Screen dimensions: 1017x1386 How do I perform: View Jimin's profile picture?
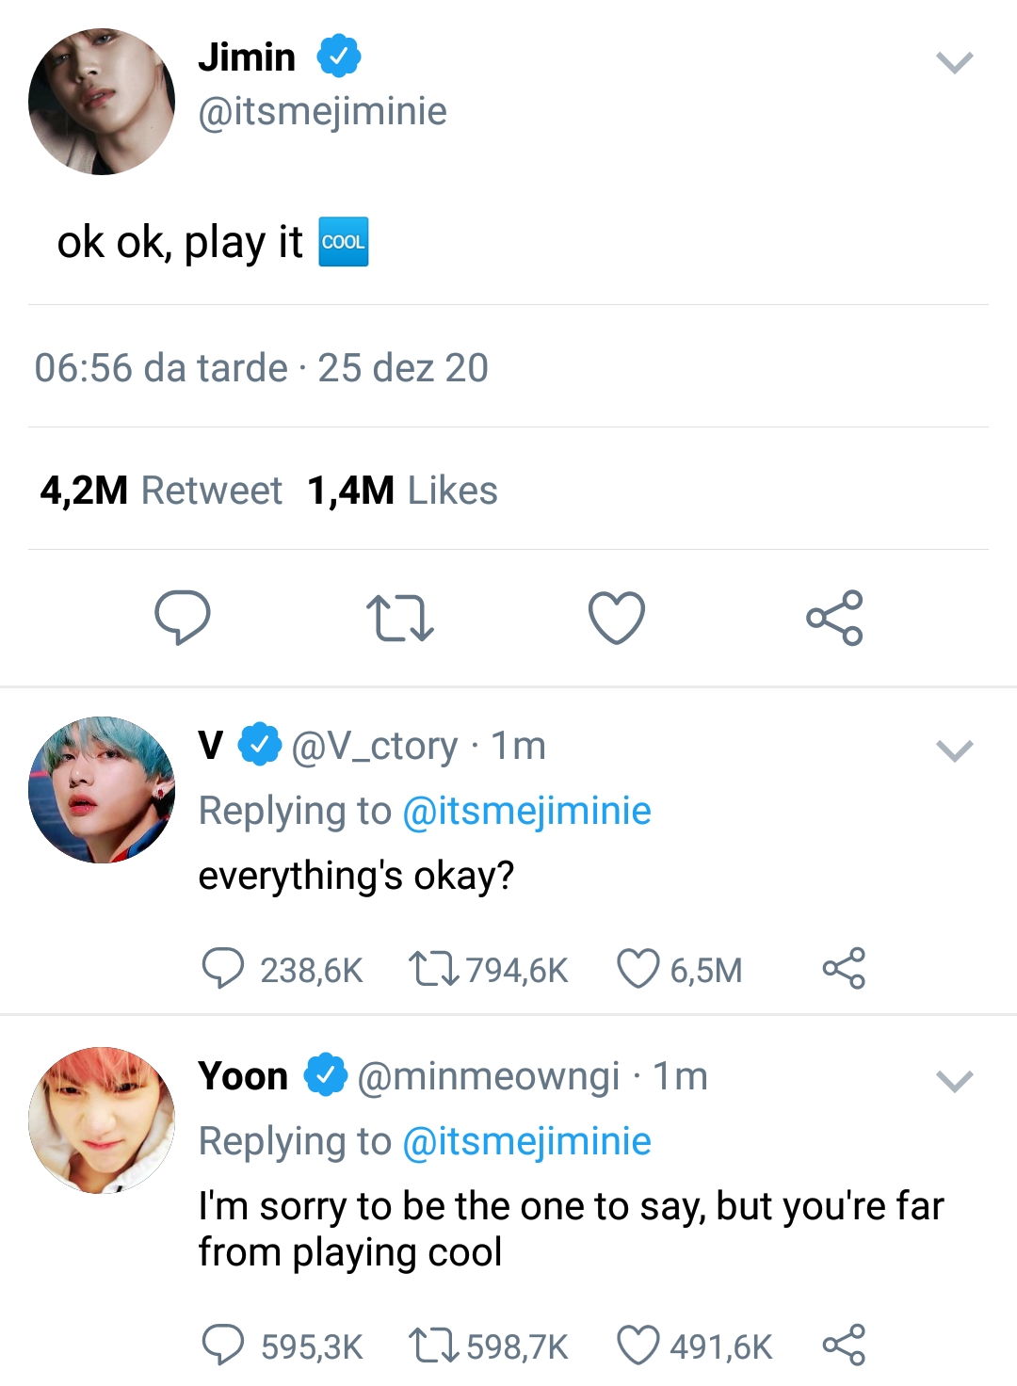[x=102, y=102]
